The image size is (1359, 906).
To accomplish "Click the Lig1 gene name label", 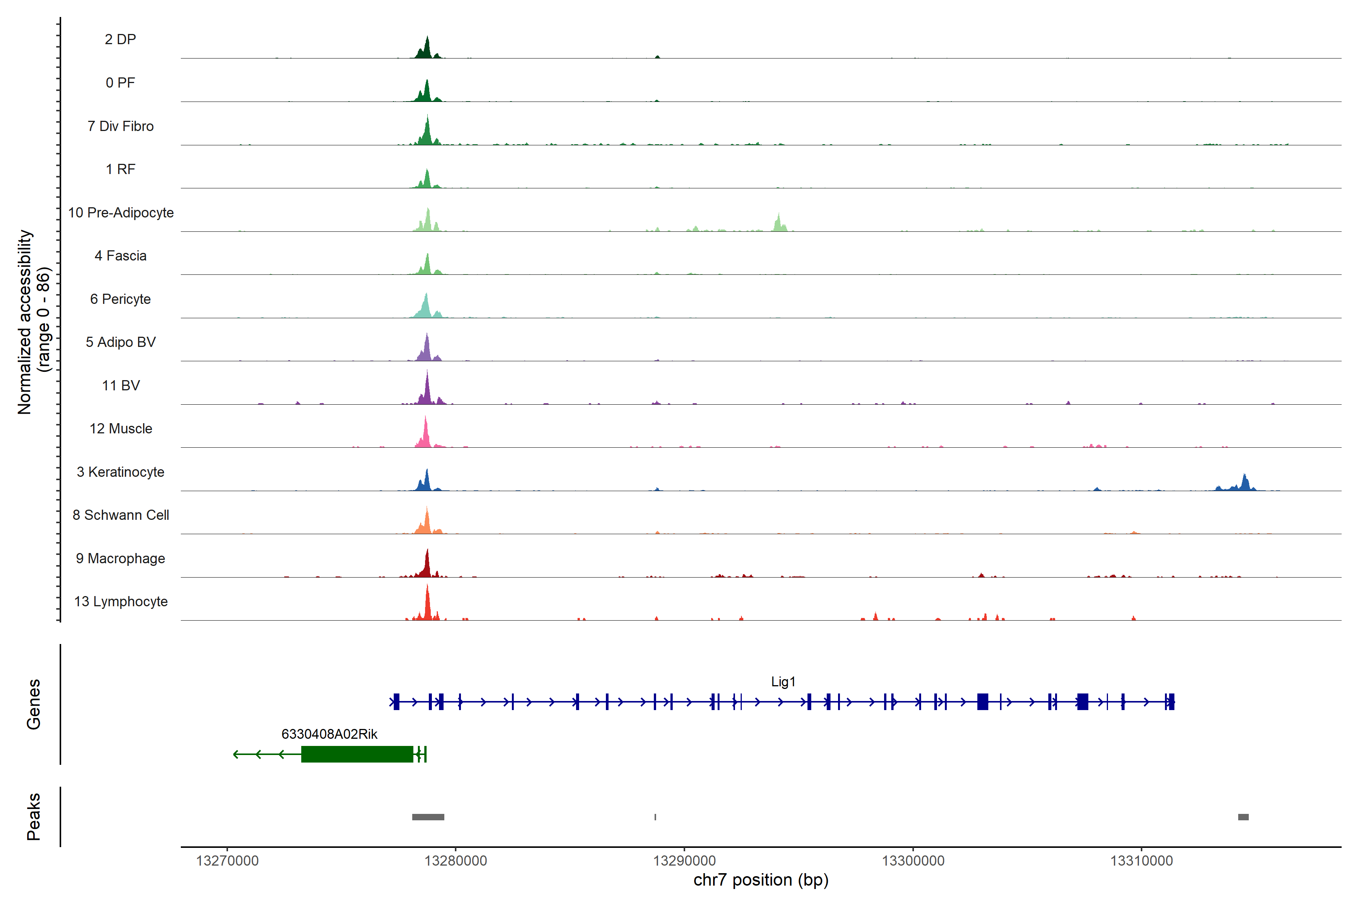I will click(783, 682).
